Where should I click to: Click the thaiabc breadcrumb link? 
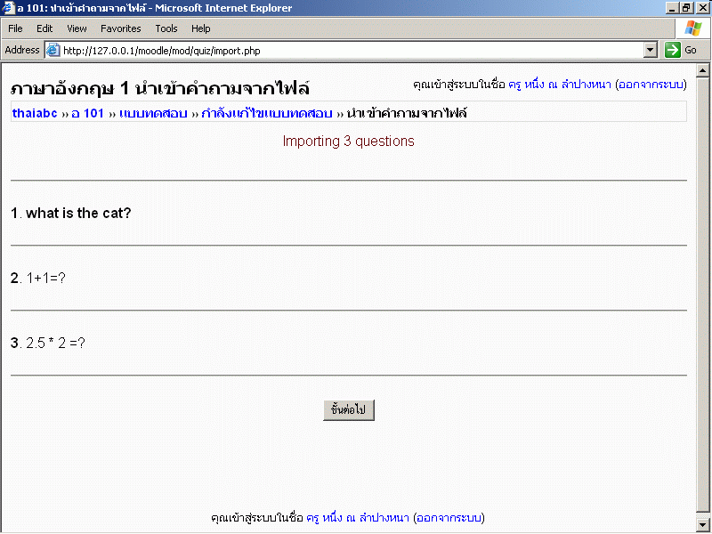click(x=35, y=113)
